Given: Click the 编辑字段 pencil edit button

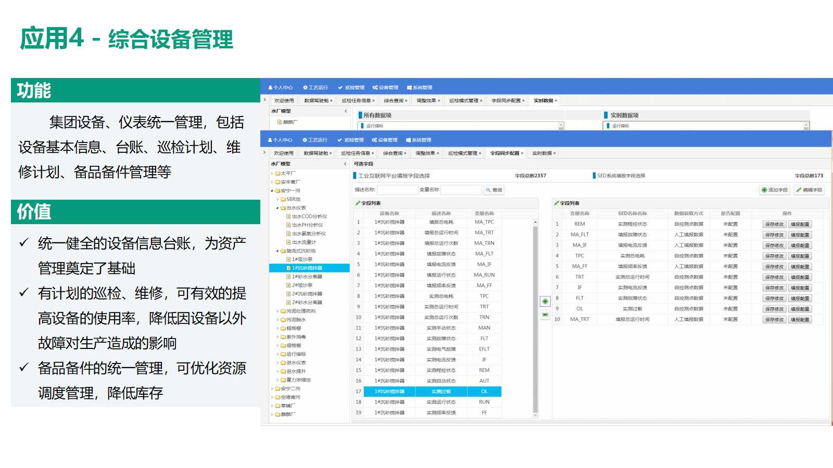Looking at the screenshot, I should coord(809,190).
